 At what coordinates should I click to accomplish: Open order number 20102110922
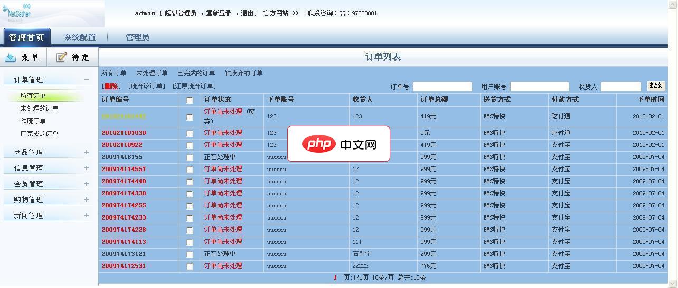click(x=122, y=145)
